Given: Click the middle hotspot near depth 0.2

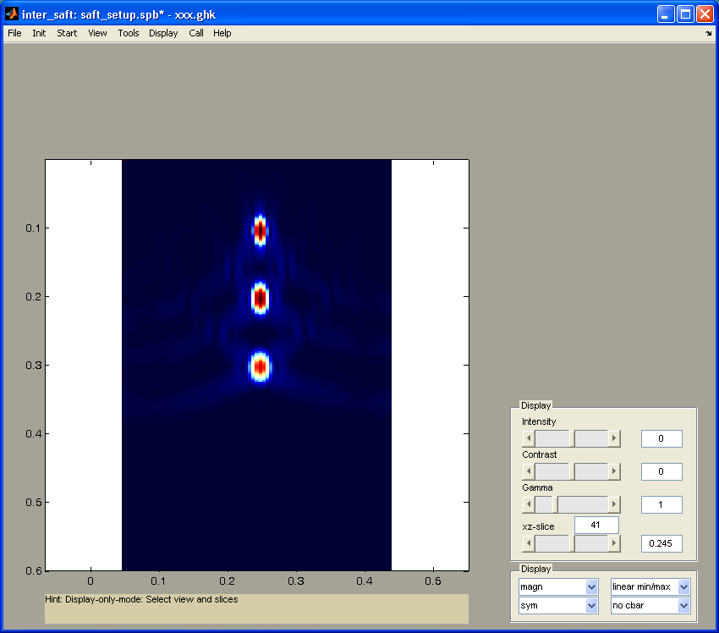Looking at the screenshot, I should [x=260, y=298].
